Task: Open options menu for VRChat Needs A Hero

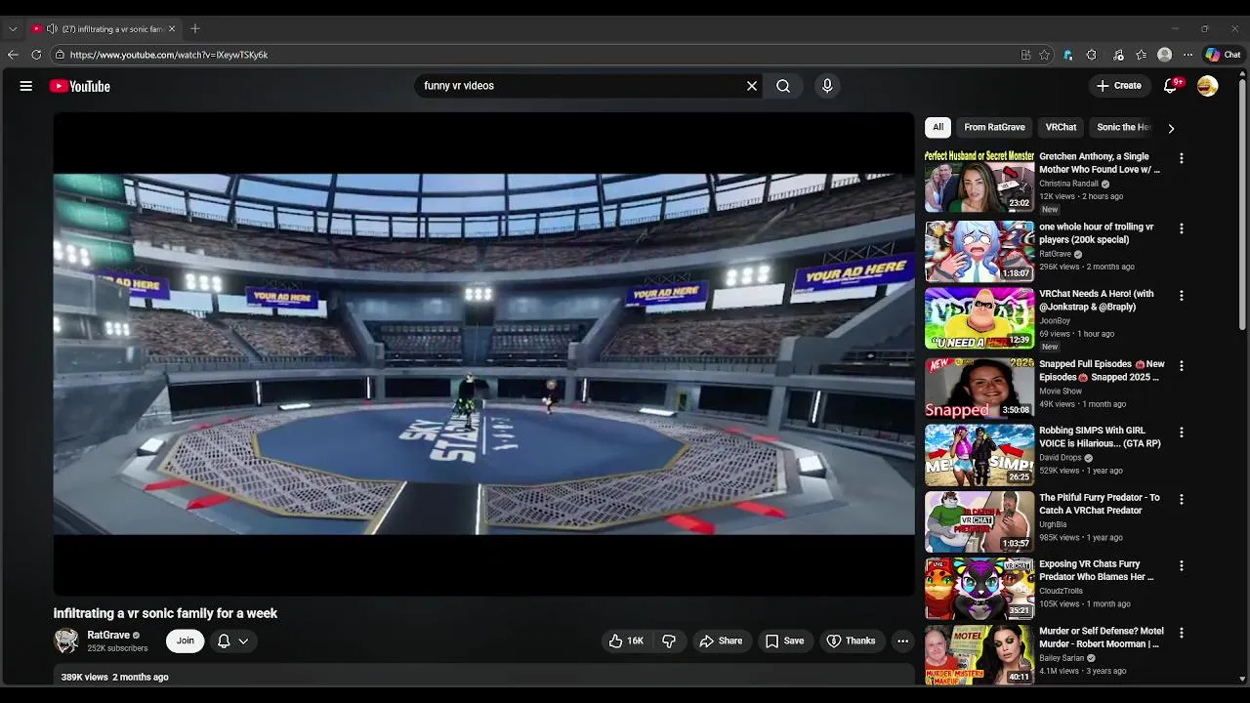Action: (1181, 295)
